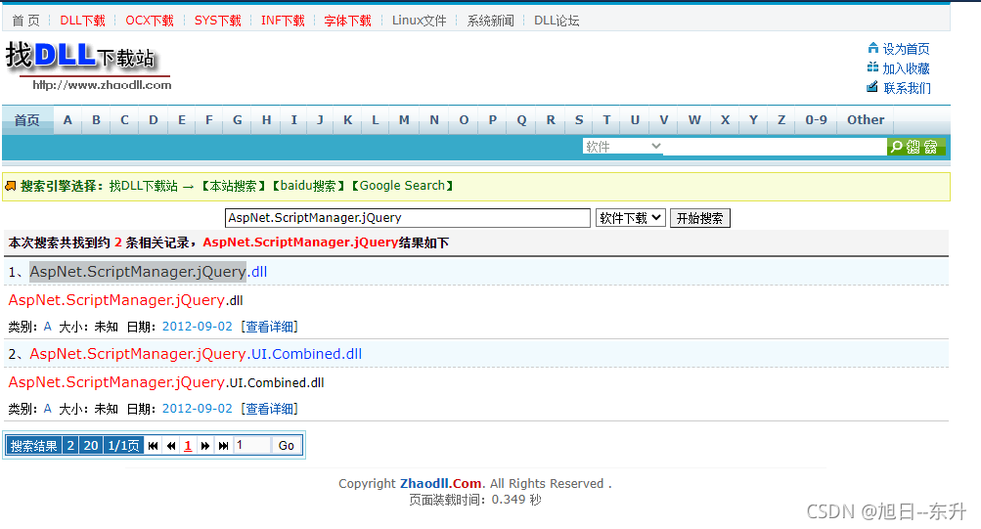Viewport: 981px width, 529px height.
Task: Click the Go pagination button
Action: 287,445
